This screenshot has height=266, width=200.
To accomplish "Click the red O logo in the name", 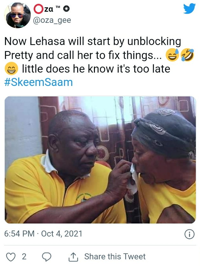I will [38, 9].
